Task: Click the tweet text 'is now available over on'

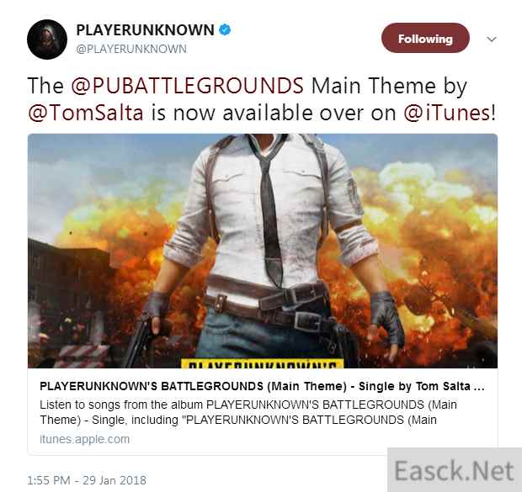Action: tap(274, 113)
